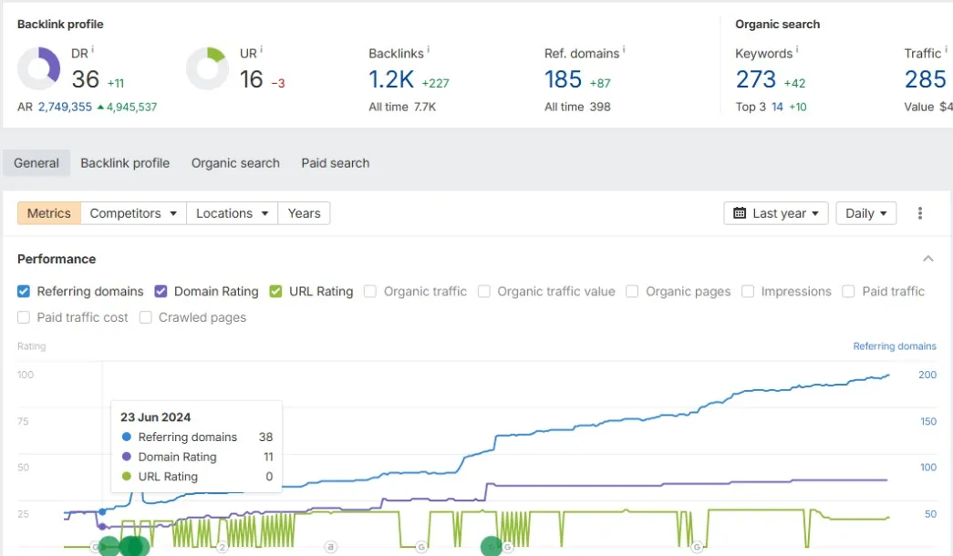953x556 pixels.
Task: Click the UR score 16
Action: [251, 79]
